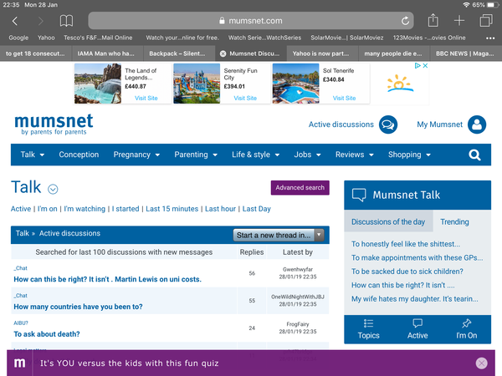Open favorites bar overflow dots
Viewport: 502px width, 376px height.
click(x=490, y=38)
